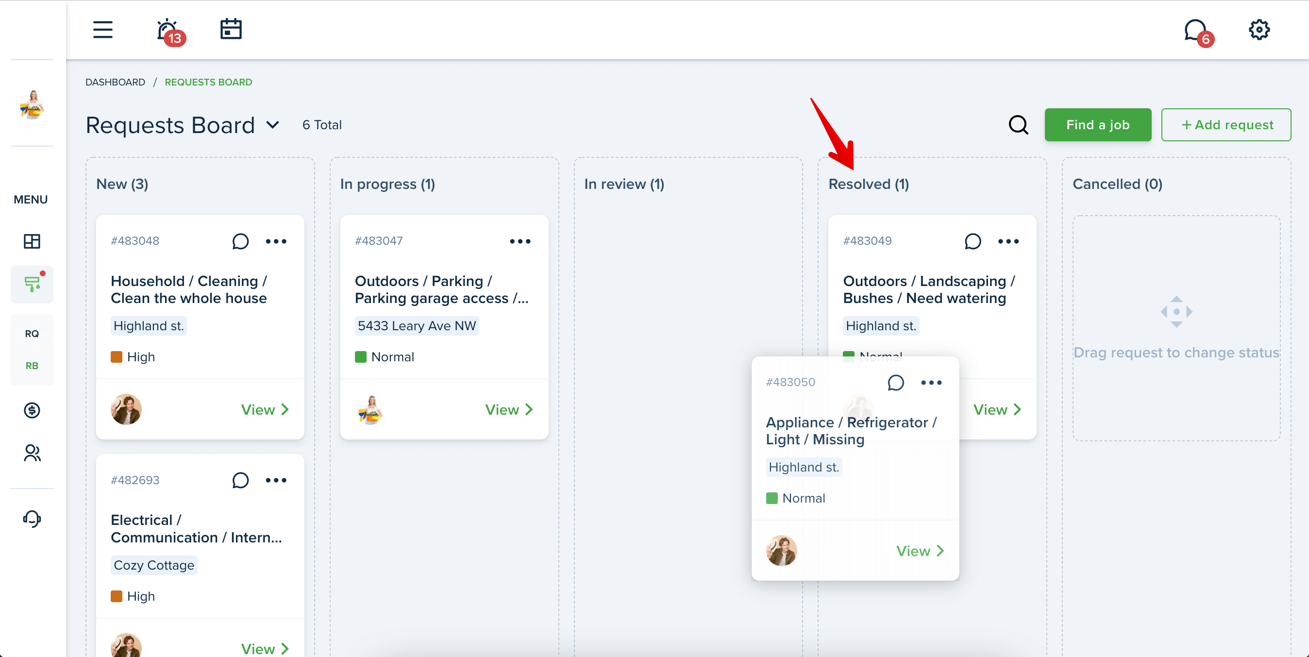
Task: Open the contacts people icon in sidebar
Action: [32, 453]
